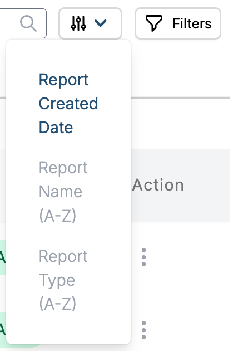Click "Type" in the Report Type option
Viewport: 248px width, 351px height.
pos(57,280)
